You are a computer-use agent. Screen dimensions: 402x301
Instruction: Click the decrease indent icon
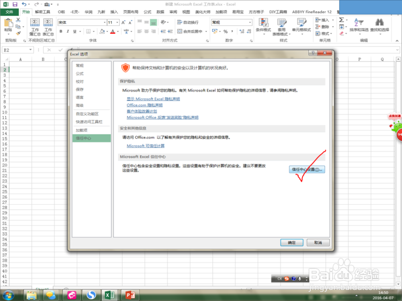click(163, 31)
